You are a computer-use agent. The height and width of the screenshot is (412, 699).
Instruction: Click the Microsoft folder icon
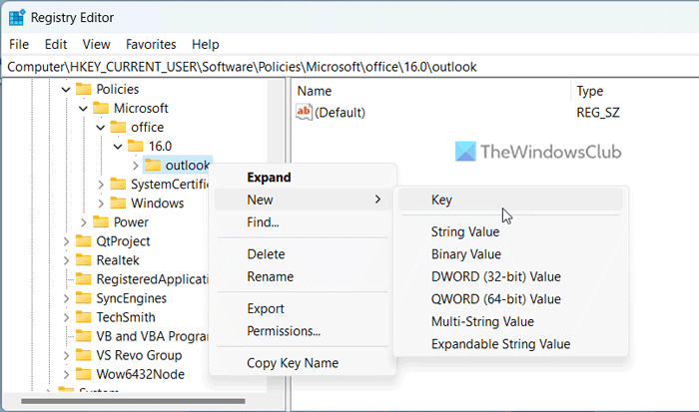tap(101, 108)
